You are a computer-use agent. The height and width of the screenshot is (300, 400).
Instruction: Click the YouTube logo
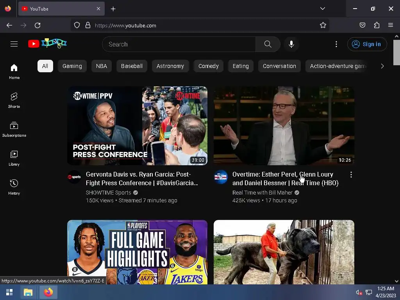point(47,43)
